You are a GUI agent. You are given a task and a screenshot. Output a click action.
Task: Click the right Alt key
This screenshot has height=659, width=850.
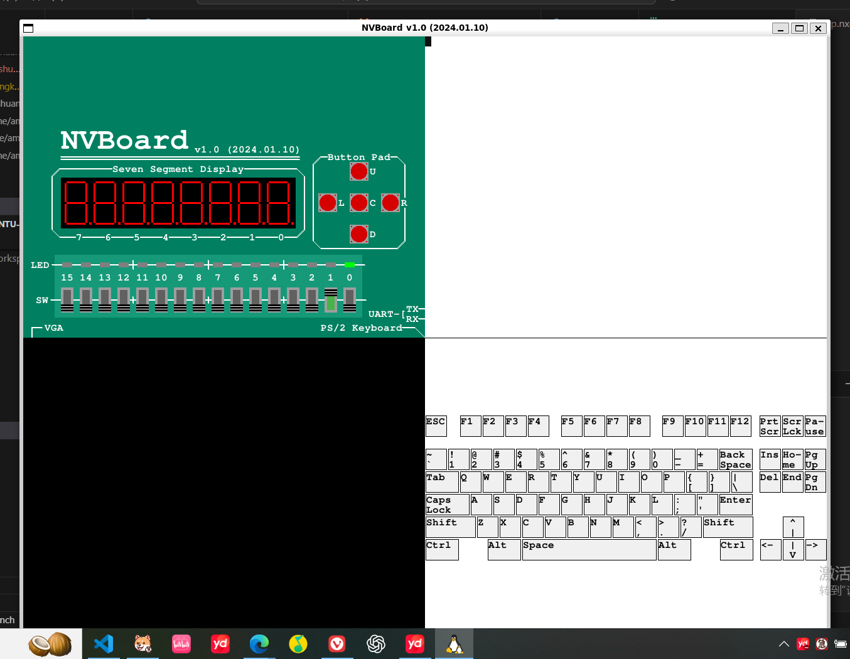[x=674, y=550]
